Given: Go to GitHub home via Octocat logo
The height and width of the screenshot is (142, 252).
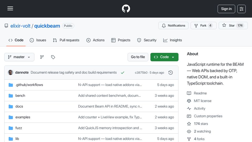Looking at the screenshot, I should coord(126,8).
